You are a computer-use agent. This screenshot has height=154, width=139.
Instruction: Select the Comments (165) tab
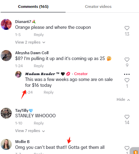click(33, 7)
